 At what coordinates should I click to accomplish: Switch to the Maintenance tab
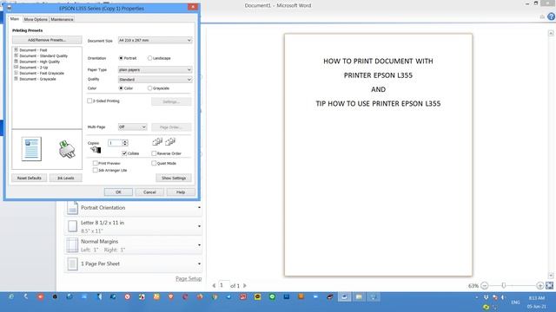62,19
